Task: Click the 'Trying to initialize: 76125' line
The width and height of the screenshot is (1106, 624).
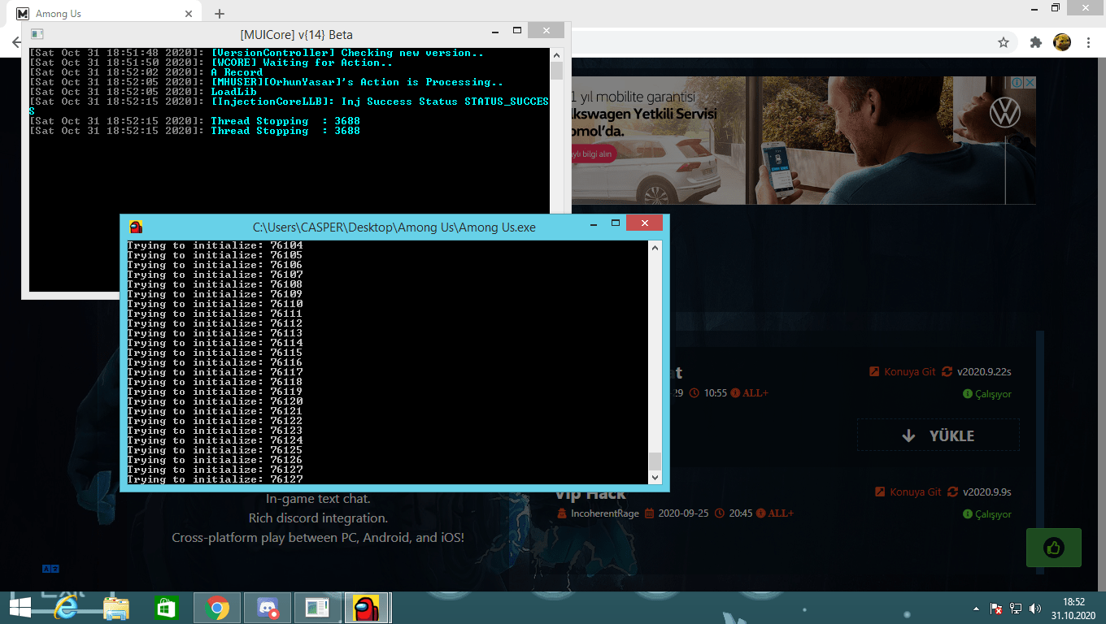Action: tap(215, 450)
